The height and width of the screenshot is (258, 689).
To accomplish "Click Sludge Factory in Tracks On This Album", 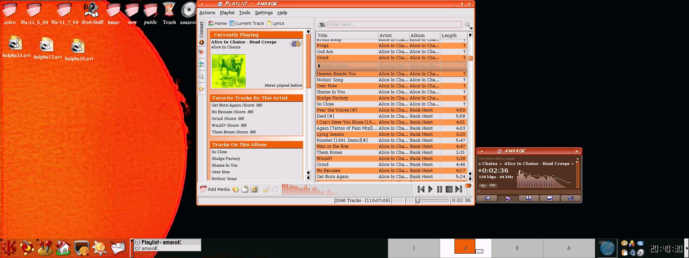I will point(226,159).
